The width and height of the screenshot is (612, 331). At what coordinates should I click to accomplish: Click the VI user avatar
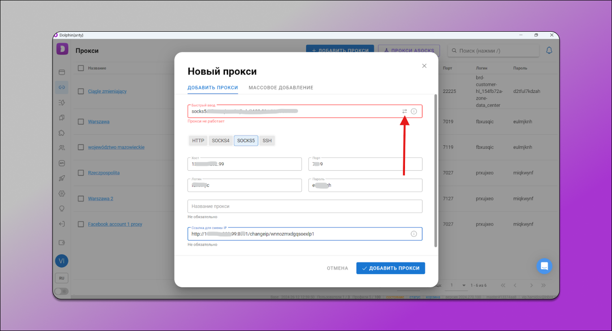coord(62,261)
